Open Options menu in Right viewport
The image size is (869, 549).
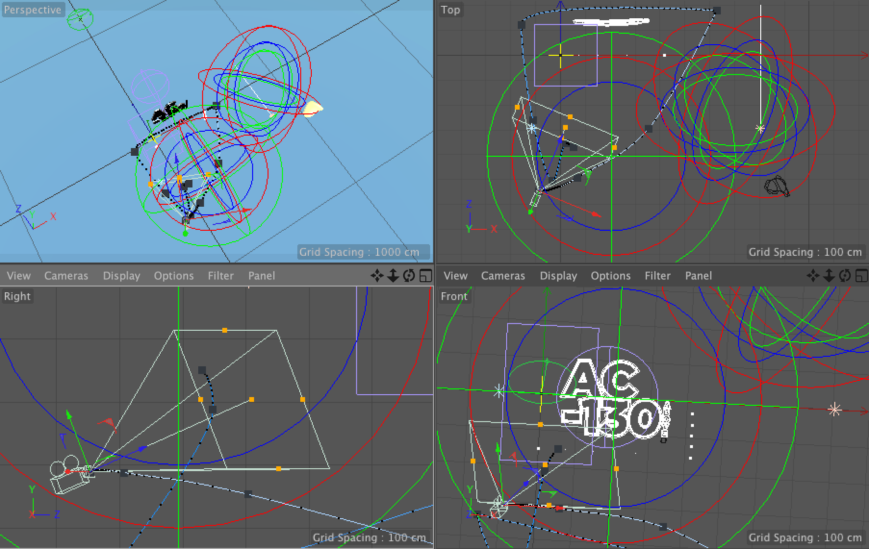[x=174, y=276]
